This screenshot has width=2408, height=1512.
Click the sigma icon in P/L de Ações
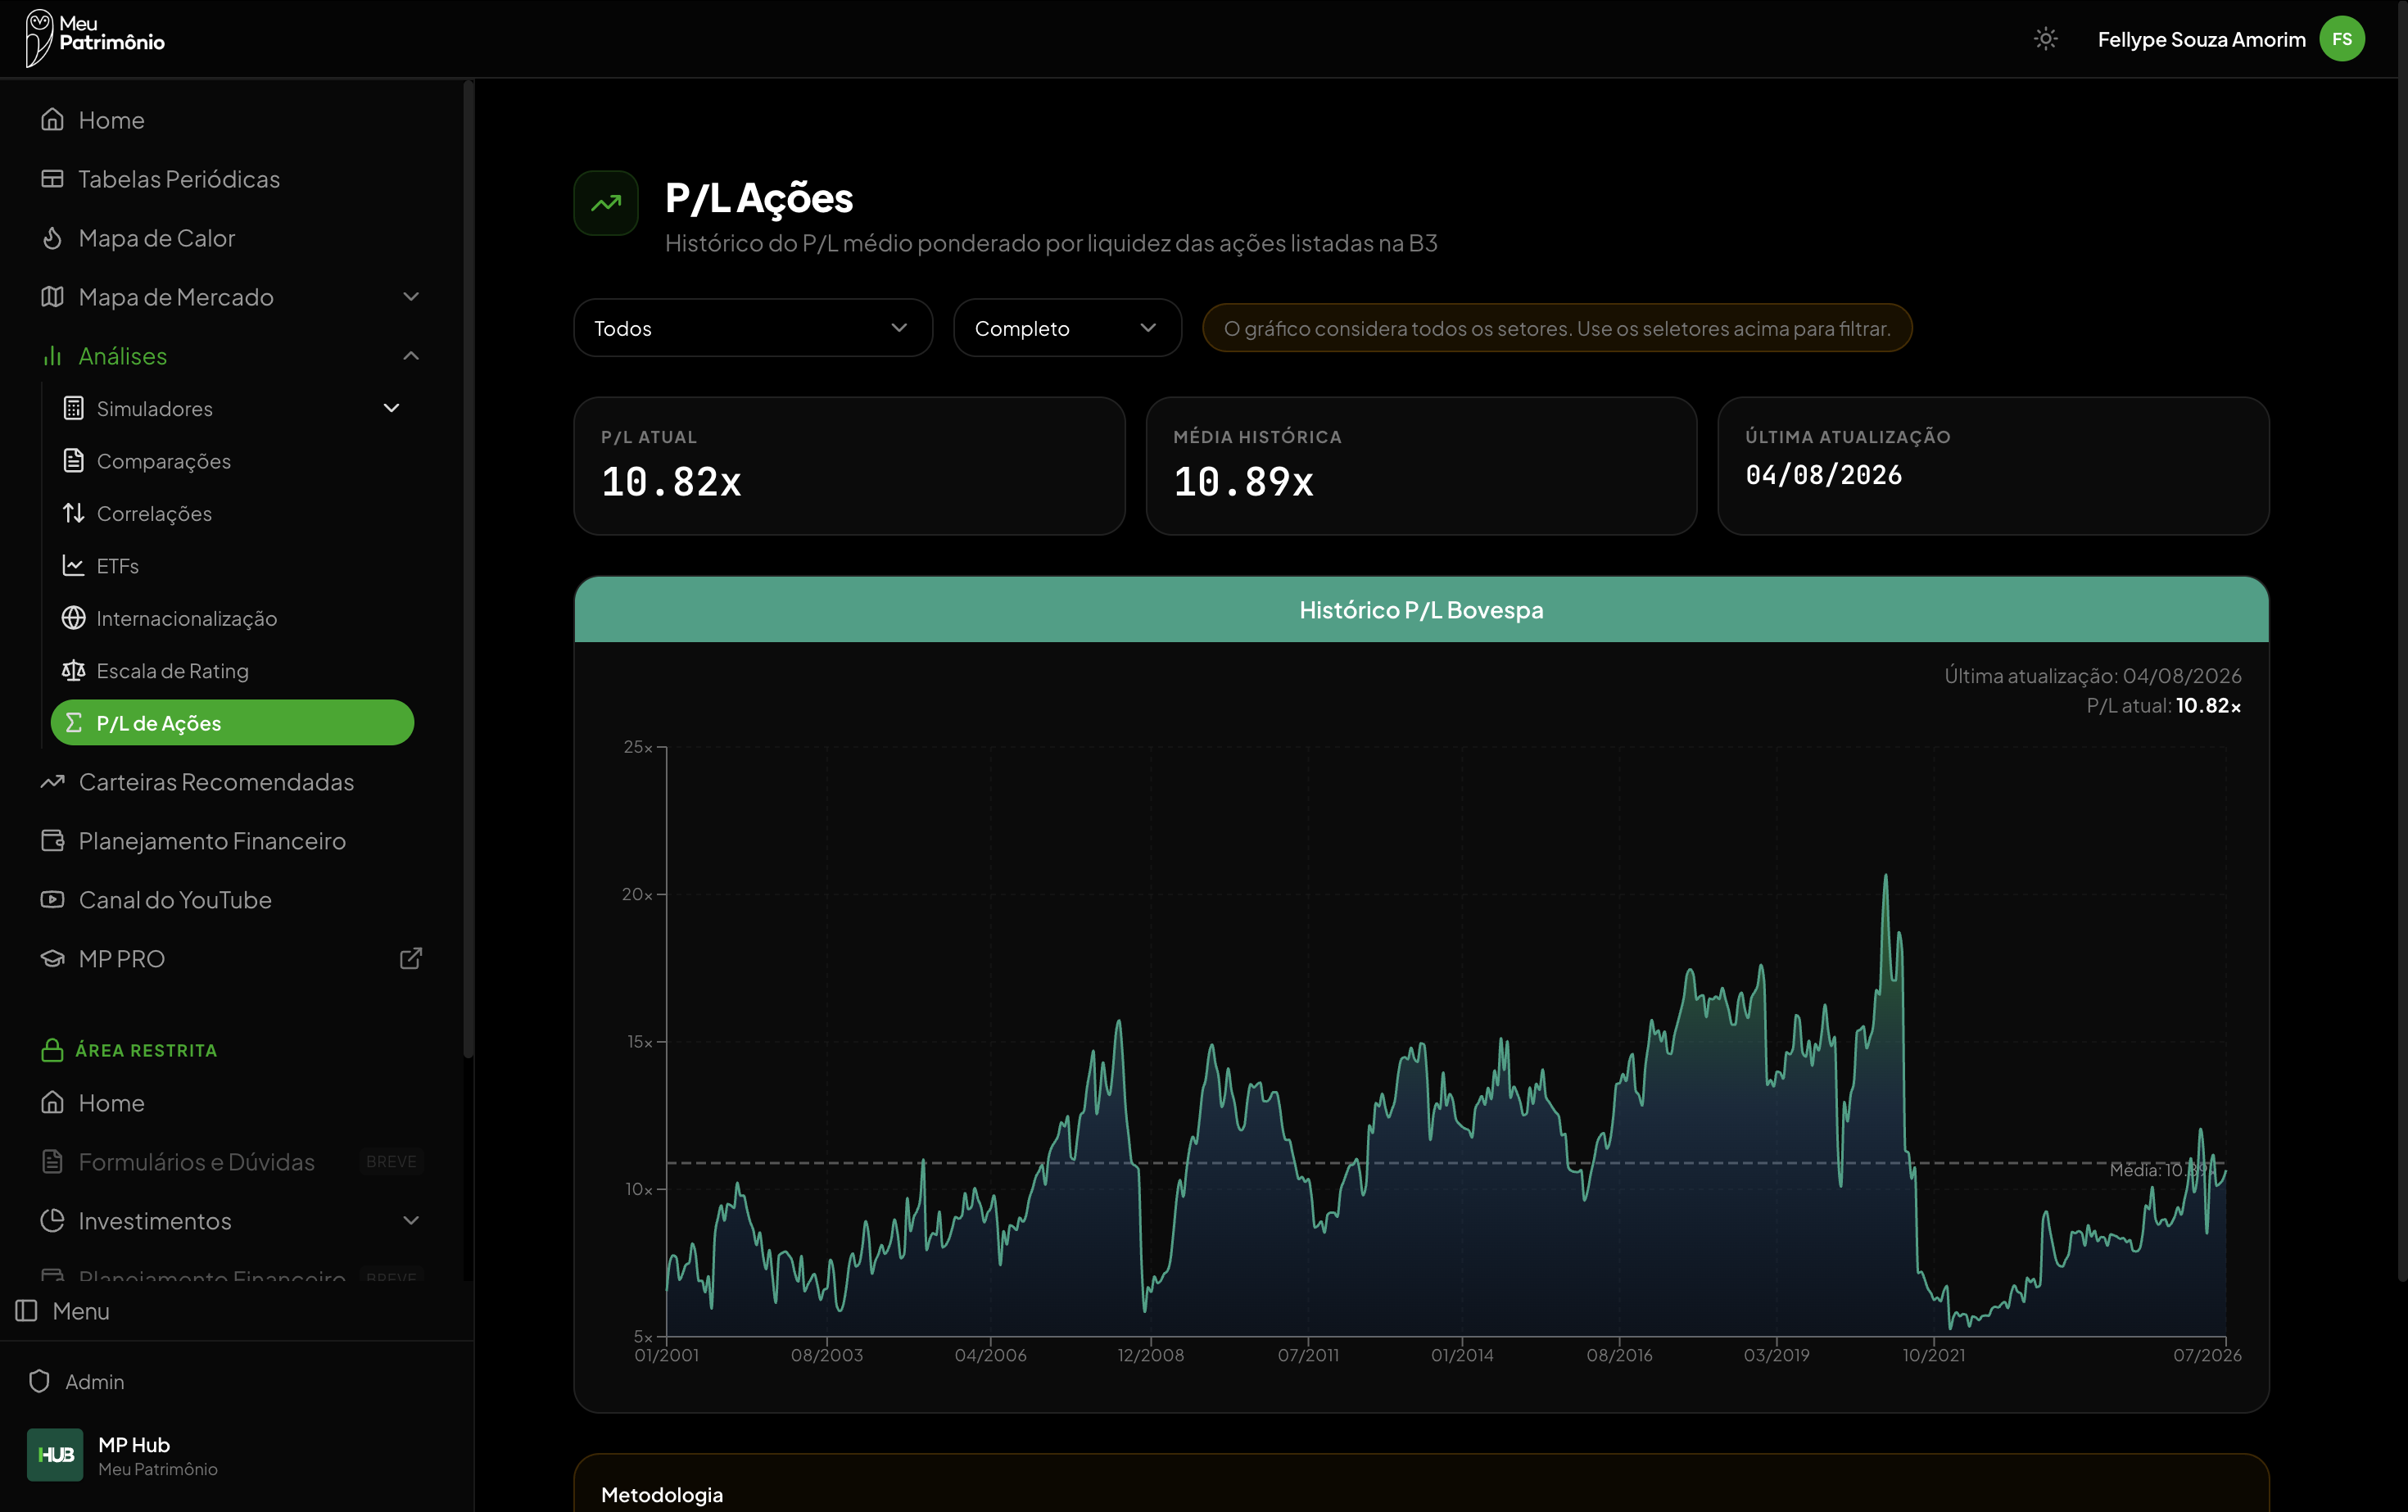click(73, 723)
